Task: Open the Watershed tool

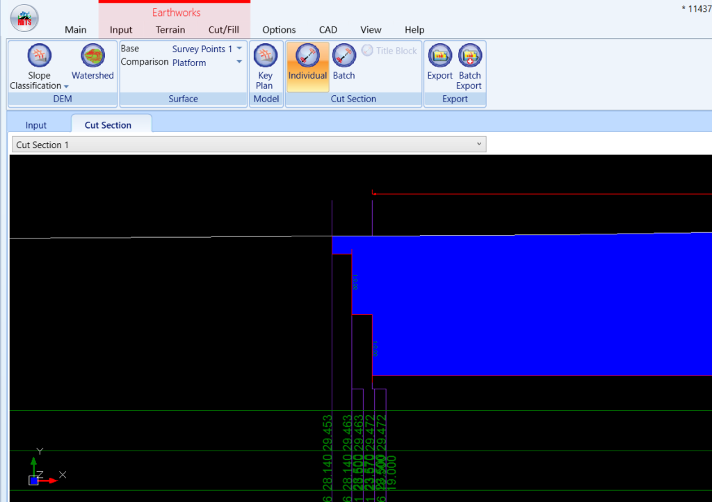Action: click(x=92, y=62)
